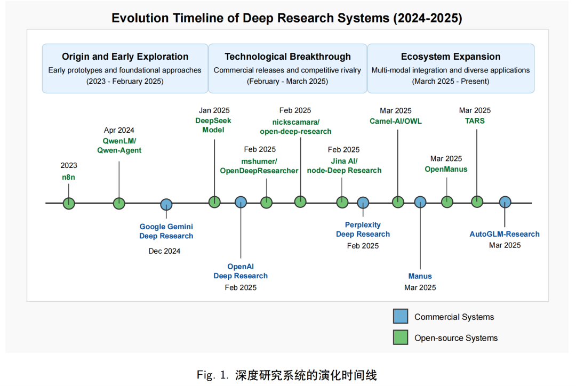Image resolution: width=576 pixels, height=386 pixels.
Task: Click the 'mshumer/ OpenDeepResearcher' label
Action: (x=259, y=166)
